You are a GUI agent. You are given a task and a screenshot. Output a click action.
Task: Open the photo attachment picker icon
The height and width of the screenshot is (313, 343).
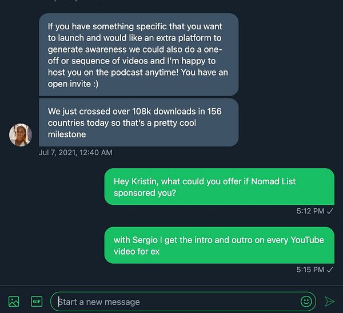tap(14, 301)
